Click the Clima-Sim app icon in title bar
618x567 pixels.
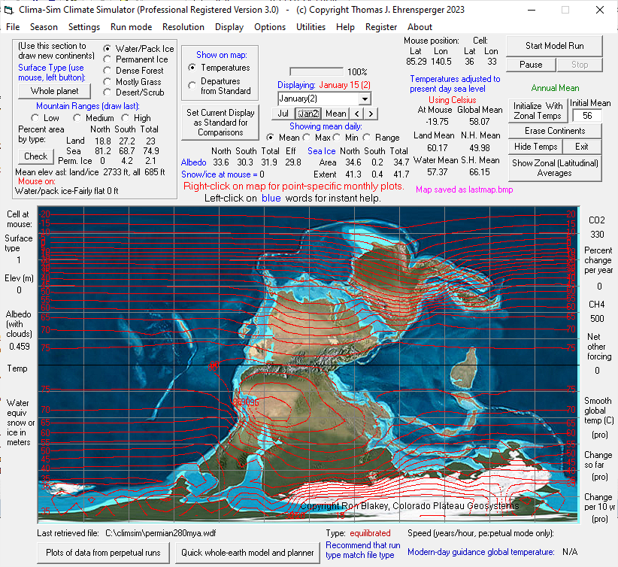click(8, 10)
